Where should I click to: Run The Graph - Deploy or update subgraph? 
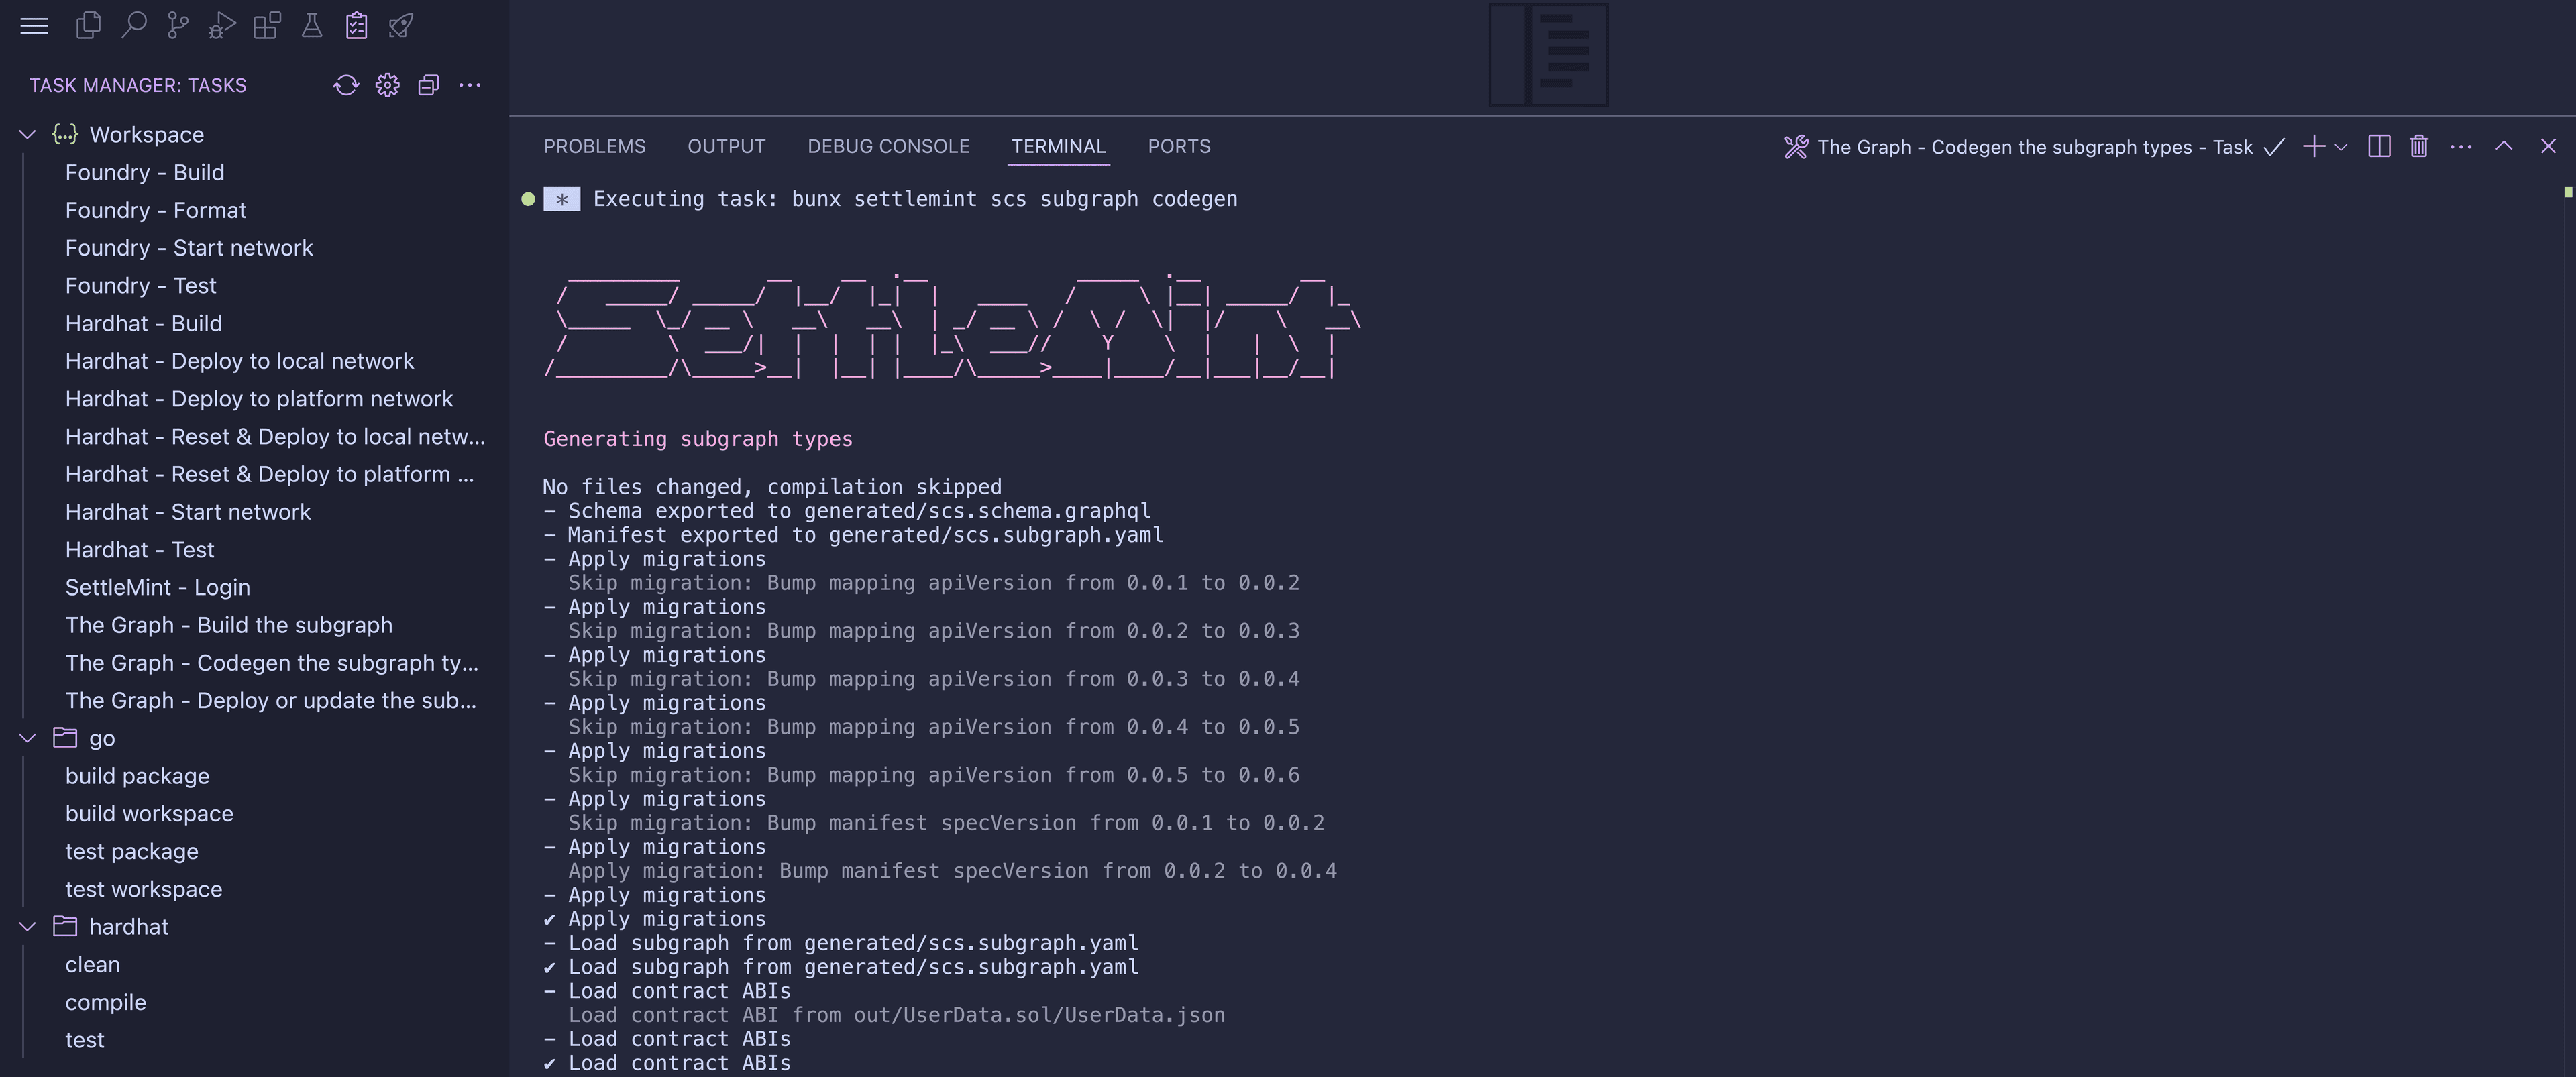tap(271, 701)
